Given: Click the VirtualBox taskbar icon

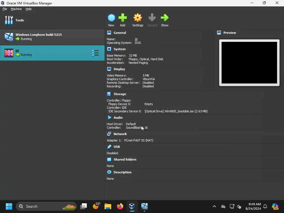Looking at the screenshot, I should [132, 206].
